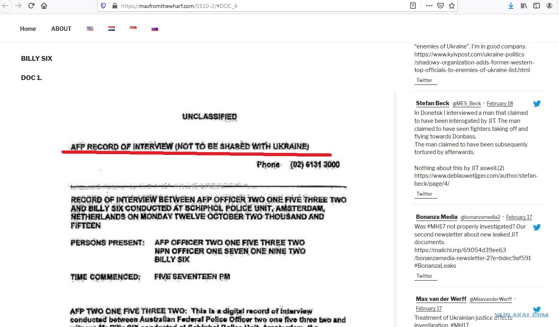Focus the address bar URL field
This screenshot has height=327, width=559.
point(260,6)
